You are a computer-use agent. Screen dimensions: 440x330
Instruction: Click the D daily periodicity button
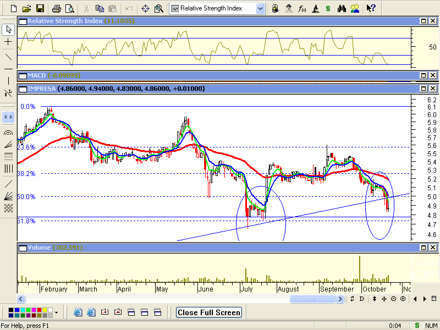point(362,299)
